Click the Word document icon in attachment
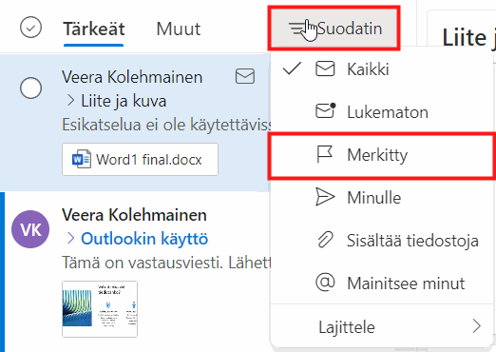This screenshot has width=496, height=352. tap(82, 159)
